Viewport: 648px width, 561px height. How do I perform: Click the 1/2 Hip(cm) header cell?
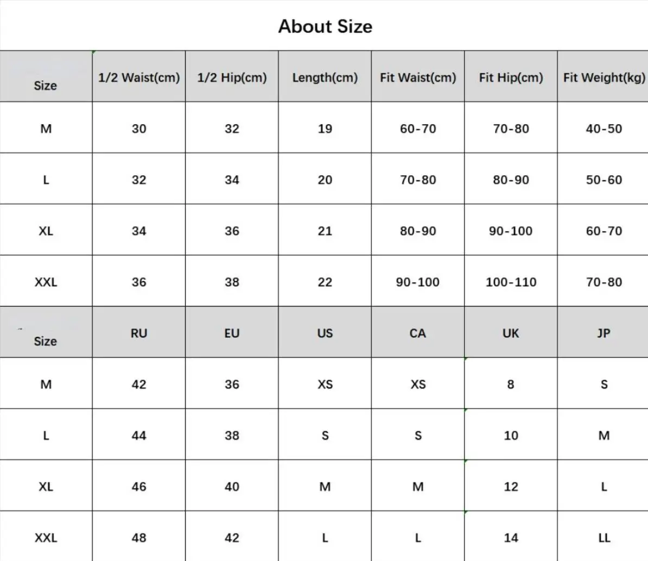[x=232, y=78]
